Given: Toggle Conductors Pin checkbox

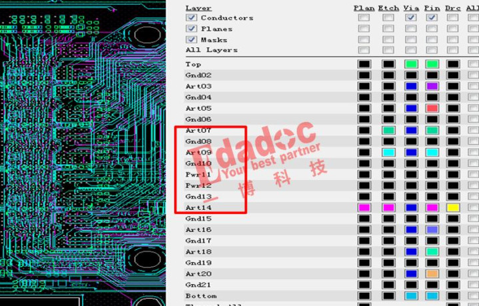Looking at the screenshot, I should [x=432, y=17].
